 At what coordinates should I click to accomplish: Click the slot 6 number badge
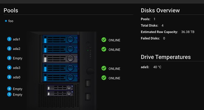[9, 89]
